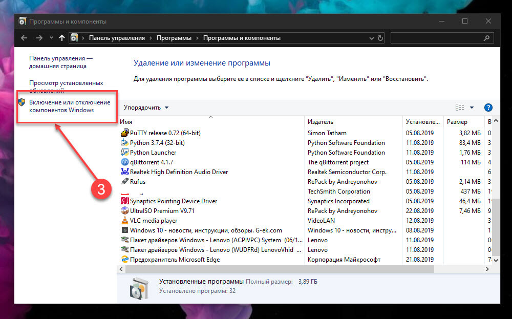This screenshot has width=512, height=319.
Task: Go up one level with up arrow
Action: (x=62, y=38)
